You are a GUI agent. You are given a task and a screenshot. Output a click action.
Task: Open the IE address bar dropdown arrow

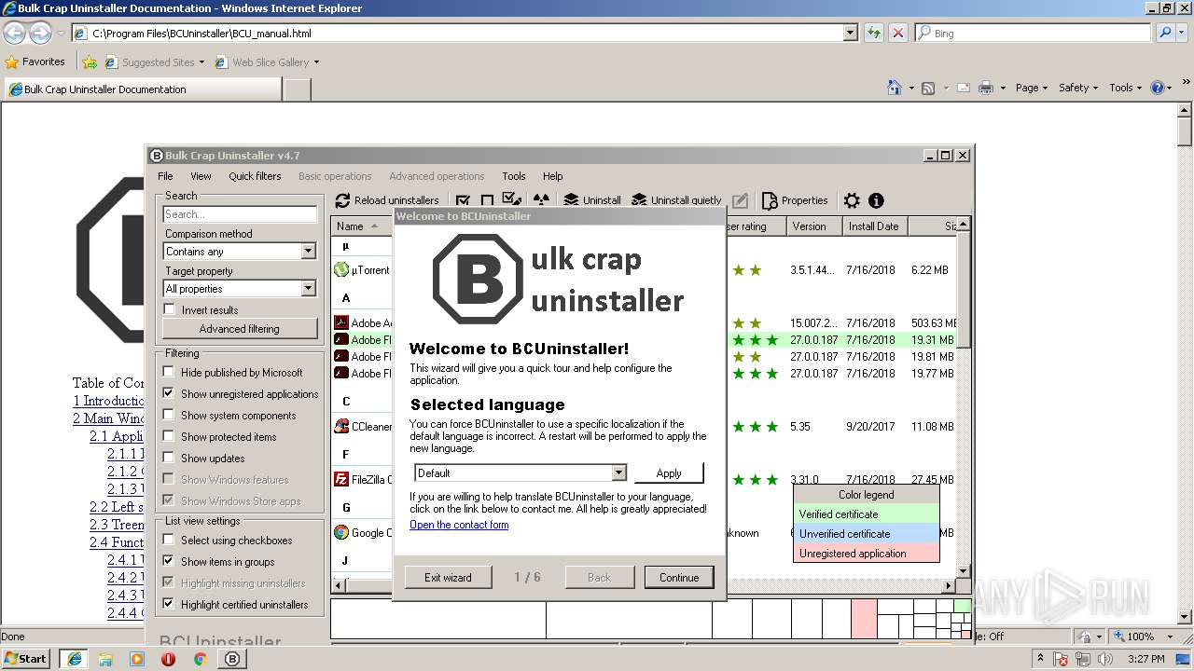(x=850, y=33)
